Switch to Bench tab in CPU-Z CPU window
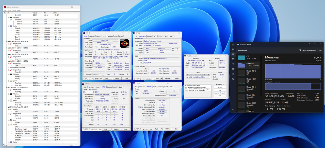 click(x=116, y=36)
